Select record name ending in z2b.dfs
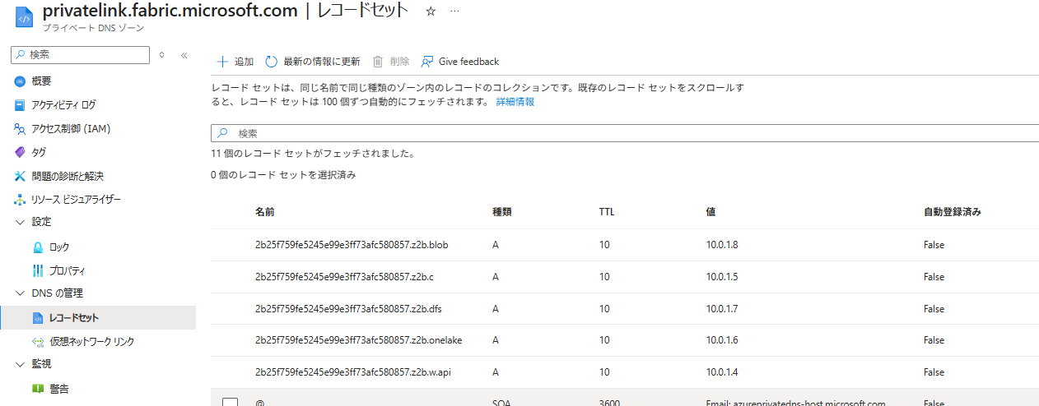This screenshot has width=1039, height=406. pyautogui.click(x=349, y=309)
